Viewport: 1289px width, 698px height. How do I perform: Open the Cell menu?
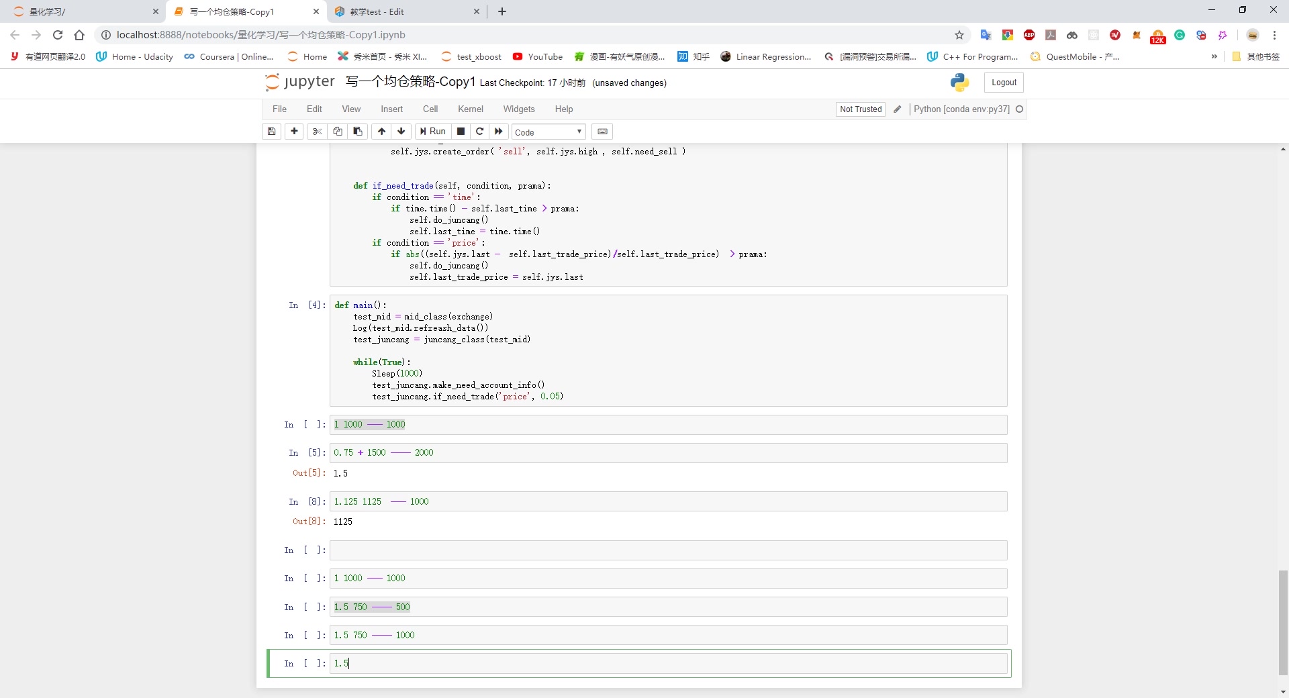430,109
